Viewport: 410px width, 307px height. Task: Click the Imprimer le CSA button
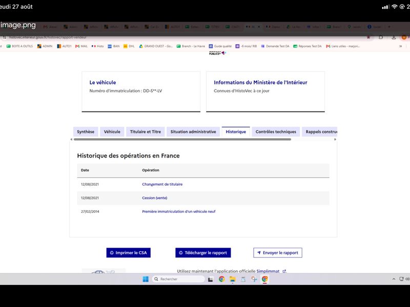(129, 253)
